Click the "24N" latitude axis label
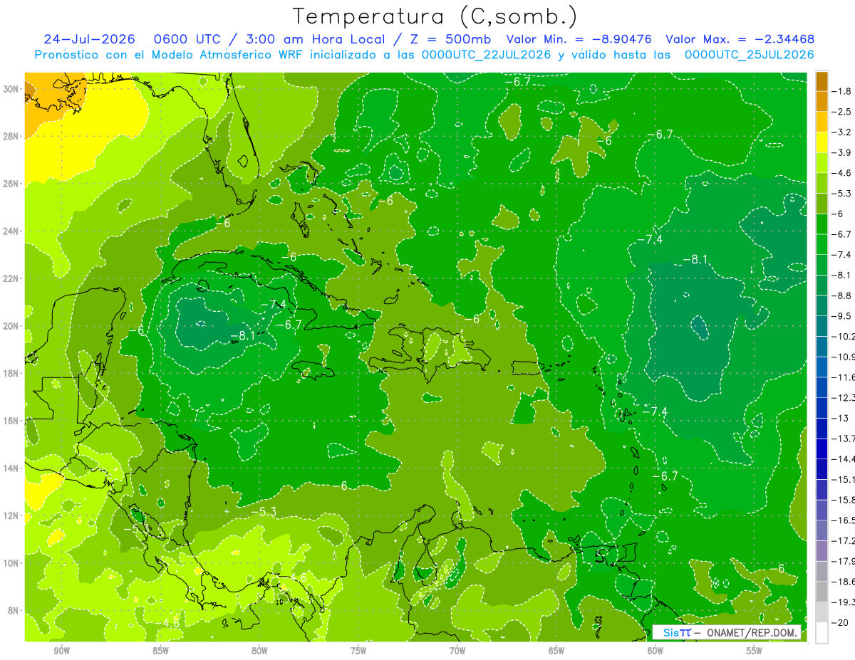 pos(10,231)
